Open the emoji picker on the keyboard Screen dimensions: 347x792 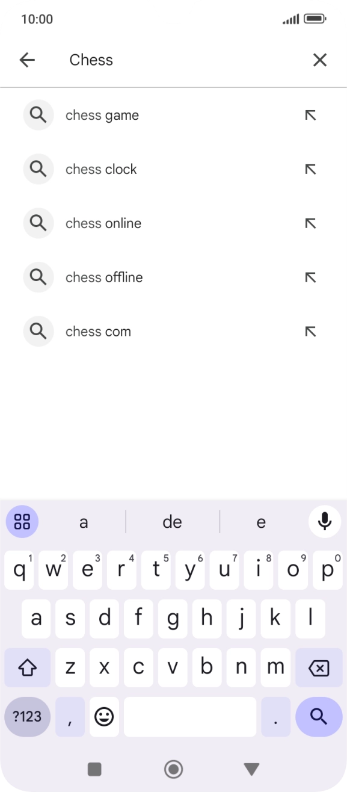103,716
